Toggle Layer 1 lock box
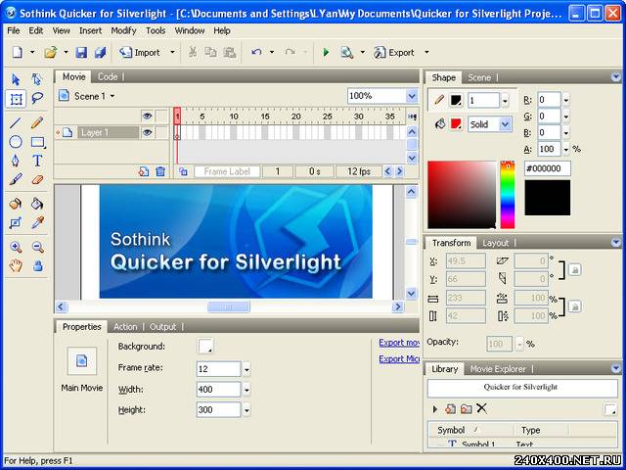The width and height of the screenshot is (626, 470). point(161,133)
